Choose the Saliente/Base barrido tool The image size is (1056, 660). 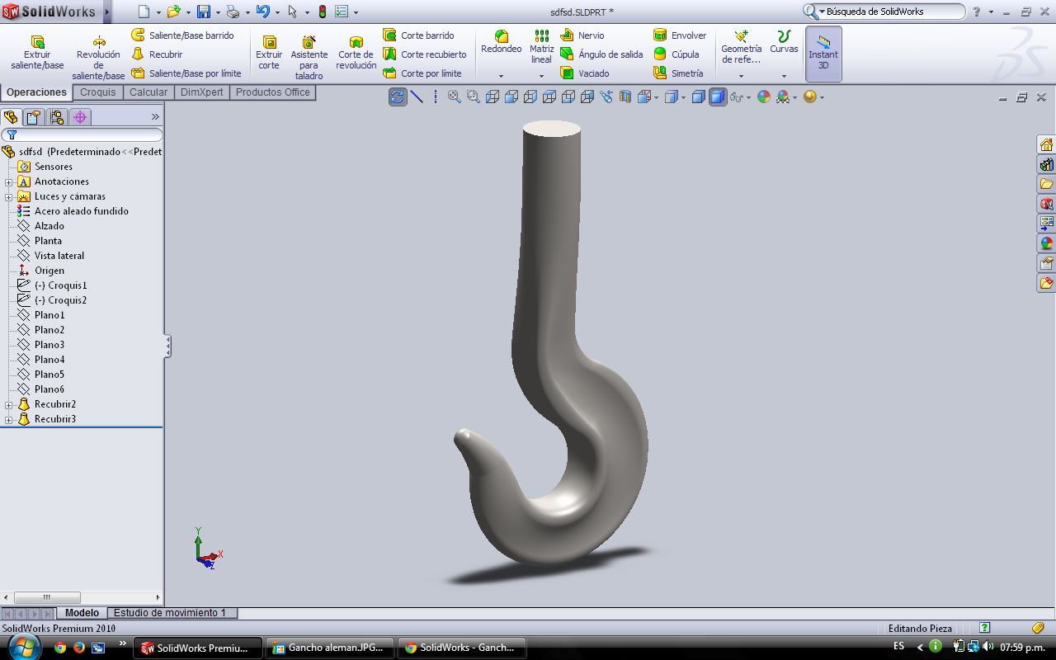pos(183,35)
